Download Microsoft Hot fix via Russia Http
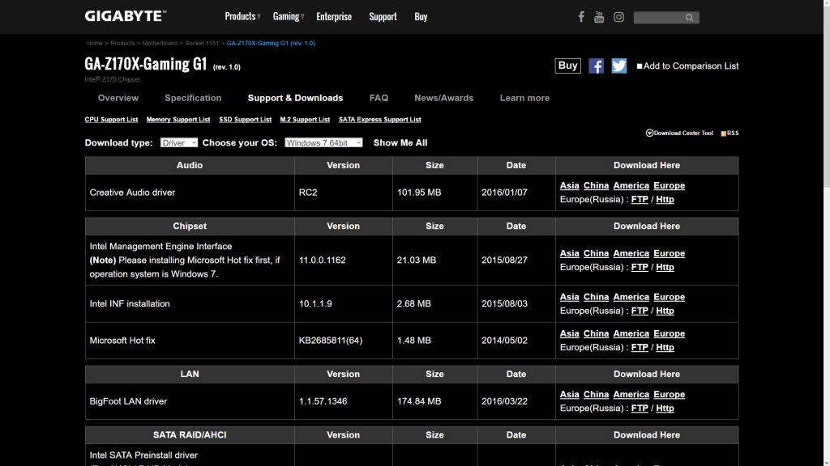This screenshot has width=830, height=466. pyautogui.click(x=665, y=347)
